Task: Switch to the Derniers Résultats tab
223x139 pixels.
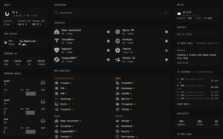Action: coord(207,43)
